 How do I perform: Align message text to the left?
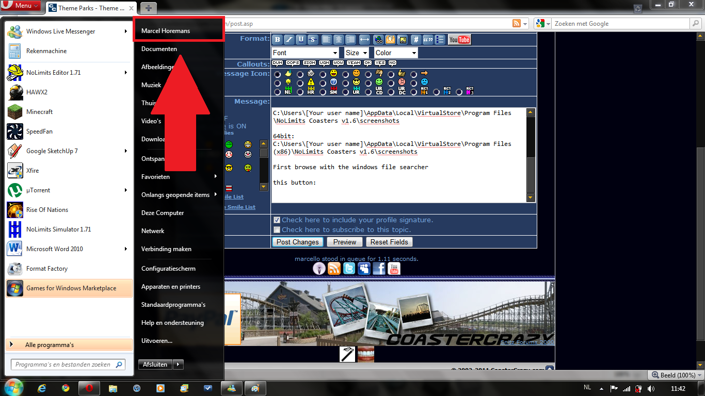pyautogui.click(x=327, y=40)
